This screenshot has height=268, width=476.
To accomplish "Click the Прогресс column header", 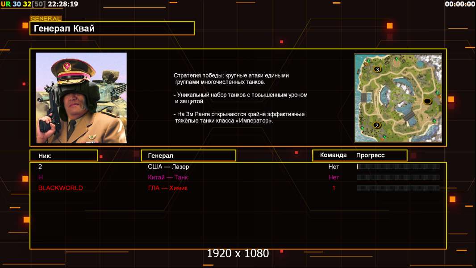I will click(x=370, y=155).
